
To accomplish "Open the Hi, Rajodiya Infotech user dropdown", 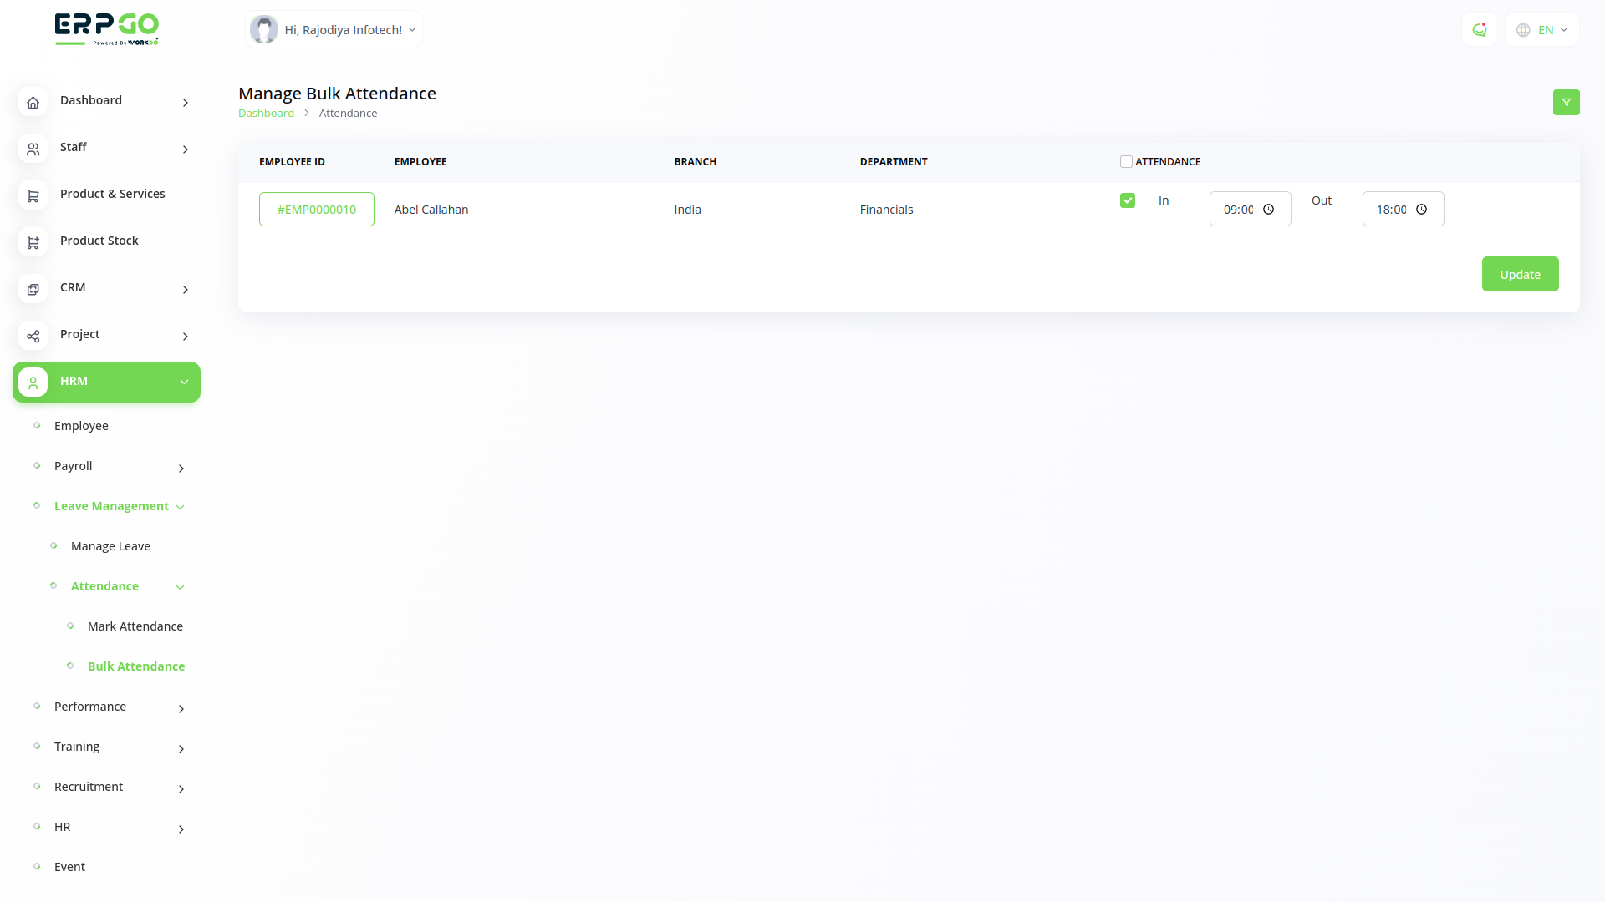I will coord(334,30).
